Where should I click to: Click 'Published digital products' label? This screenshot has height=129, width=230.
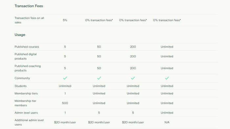[x=26, y=56]
